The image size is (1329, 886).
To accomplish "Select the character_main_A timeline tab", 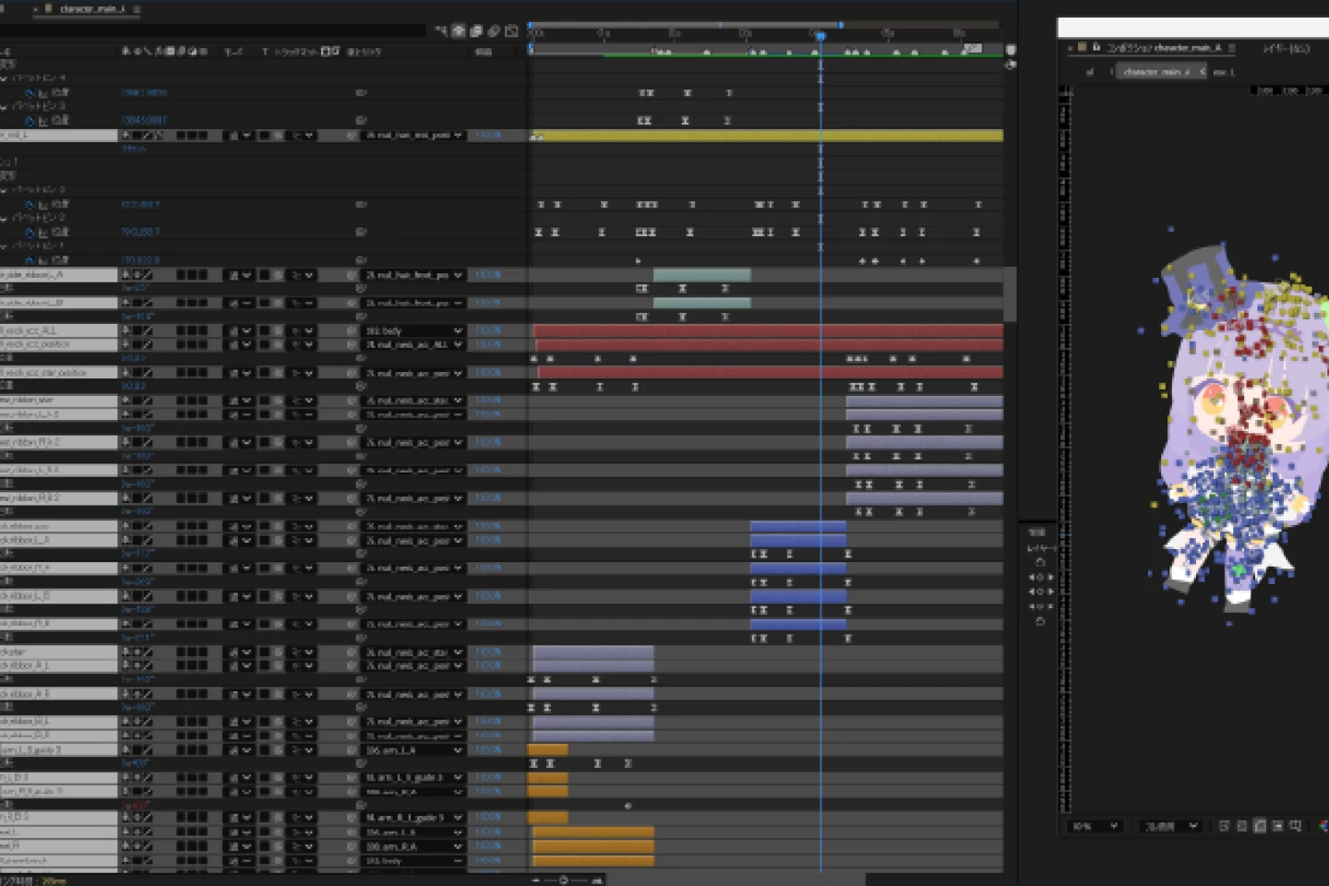I will tap(92, 9).
